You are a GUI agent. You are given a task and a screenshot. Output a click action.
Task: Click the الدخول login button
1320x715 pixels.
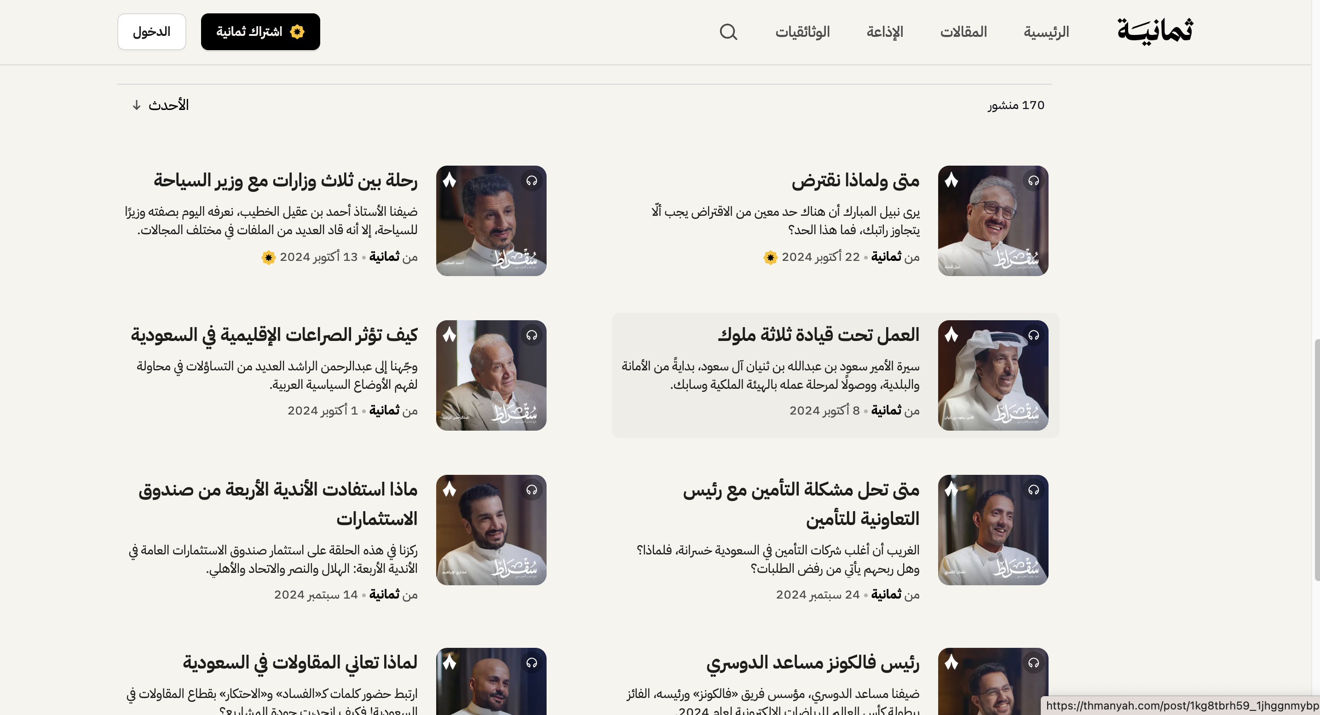pos(152,32)
